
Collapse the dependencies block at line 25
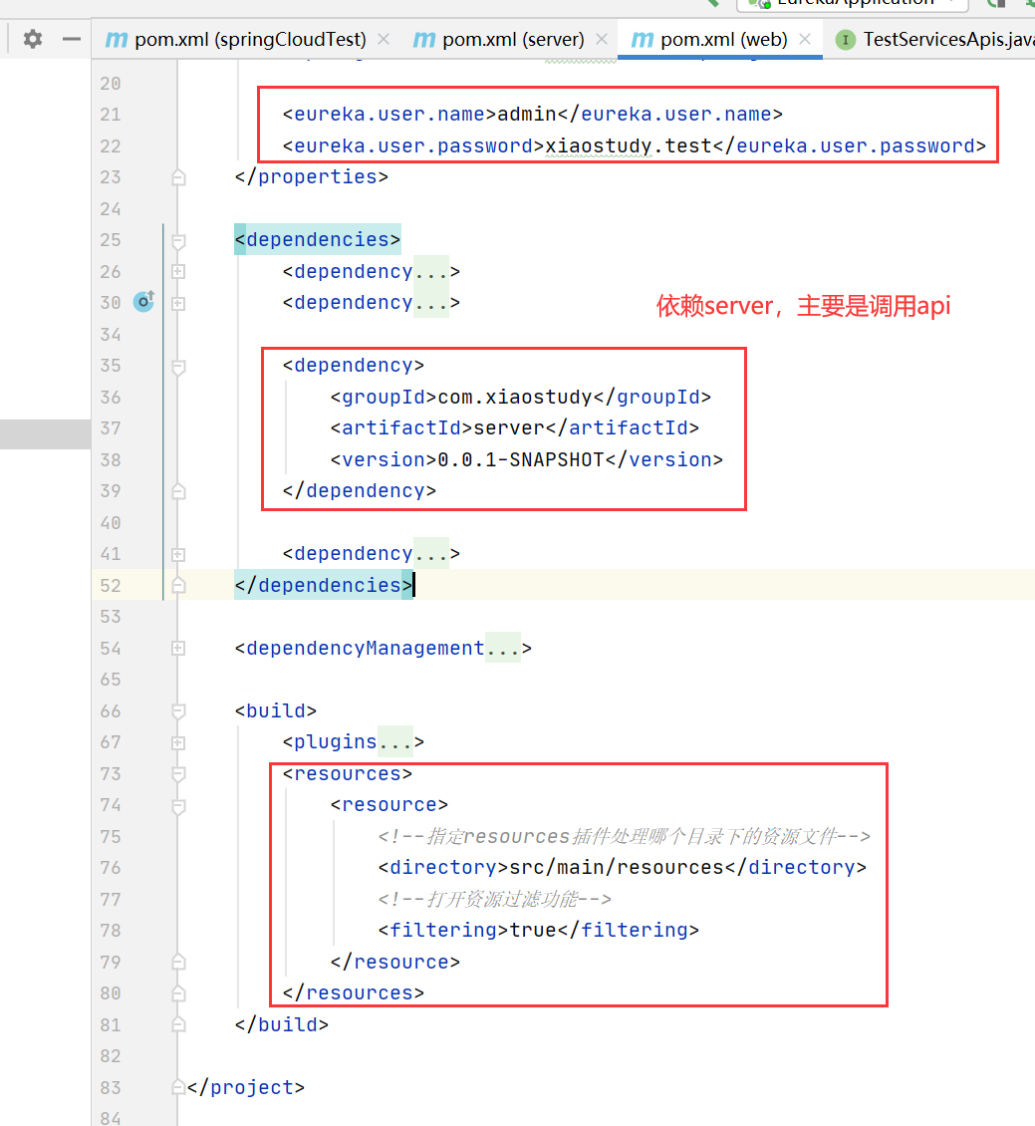[178, 240]
